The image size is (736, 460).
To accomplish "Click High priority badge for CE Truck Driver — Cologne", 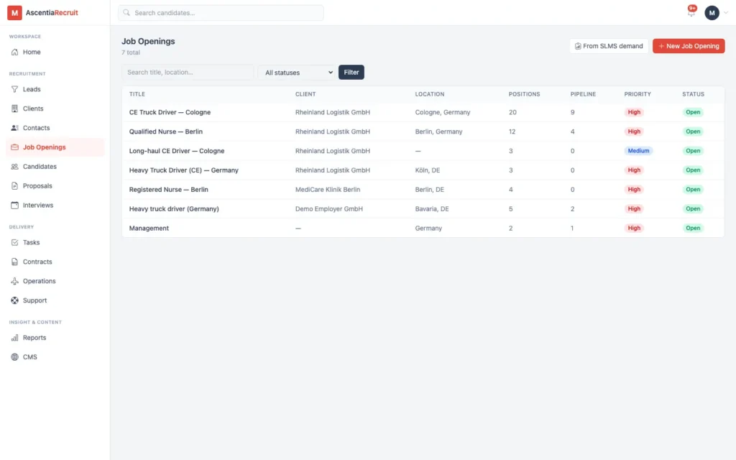I will (634, 112).
